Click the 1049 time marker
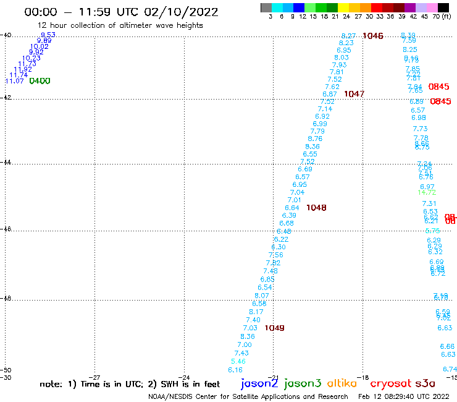Image resolution: width=457 pixels, height=402 pixels. click(x=275, y=328)
